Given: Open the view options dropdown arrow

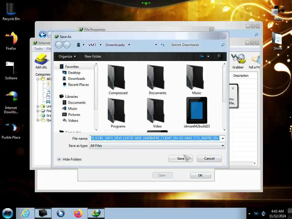Looking at the screenshot, I should click(208, 56).
